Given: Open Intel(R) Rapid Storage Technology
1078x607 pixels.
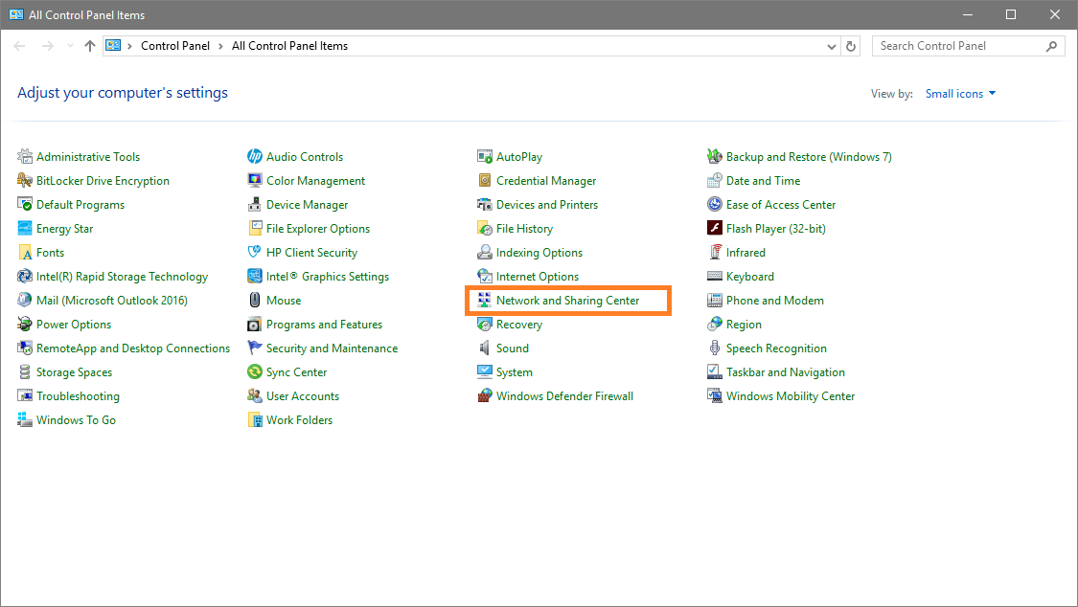Looking at the screenshot, I should [x=122, y=277].
